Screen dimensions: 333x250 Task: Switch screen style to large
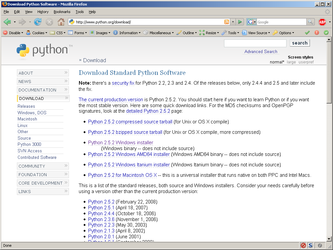(291, 62)
